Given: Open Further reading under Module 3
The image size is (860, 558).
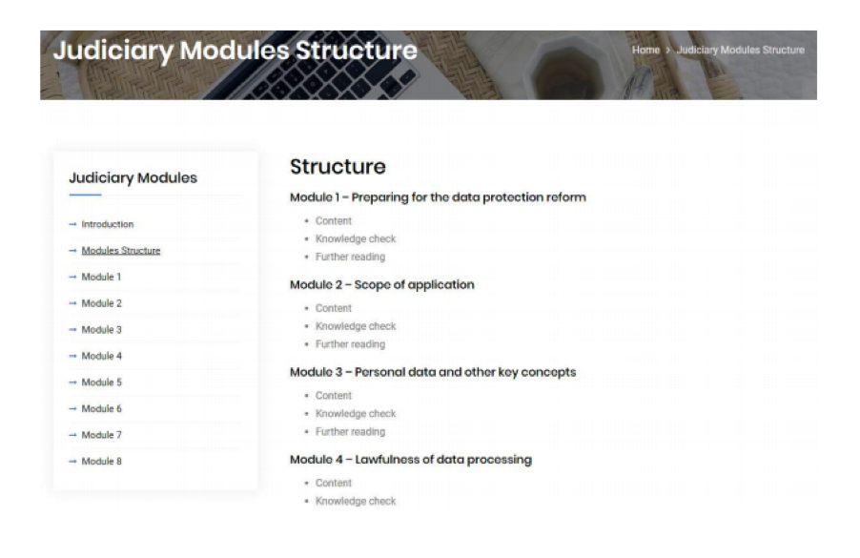Looking at the screenshot, I should click(x=350, y=431).
